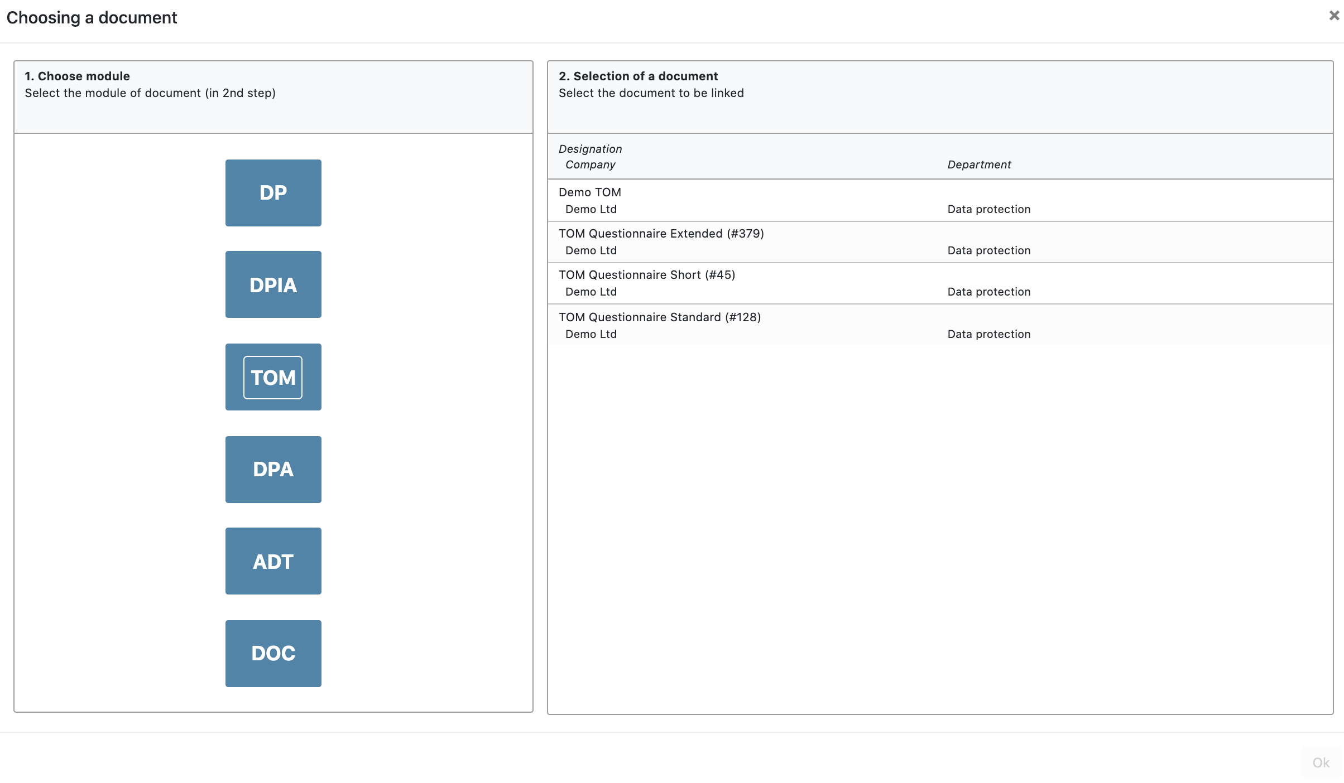Click the Company column header
Screen dimensions: 1344x783
click(x=590, y=165)
